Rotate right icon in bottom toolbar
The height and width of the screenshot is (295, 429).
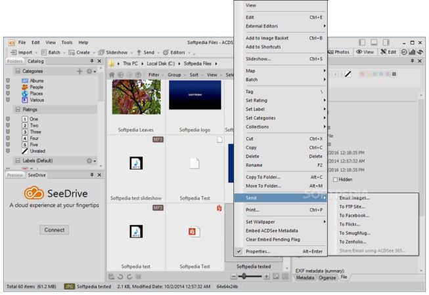tap(129, 277)
